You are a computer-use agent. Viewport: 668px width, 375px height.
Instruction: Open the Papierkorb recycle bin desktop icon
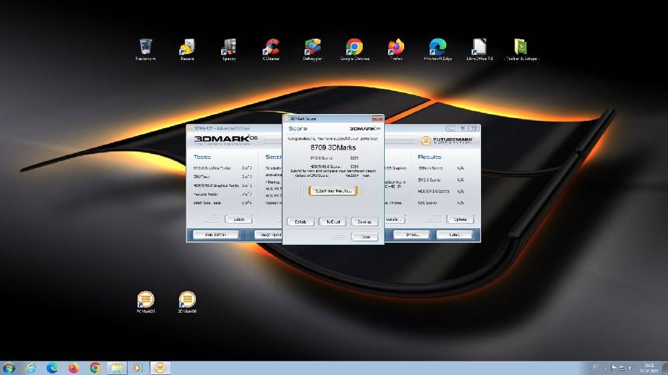145,49
